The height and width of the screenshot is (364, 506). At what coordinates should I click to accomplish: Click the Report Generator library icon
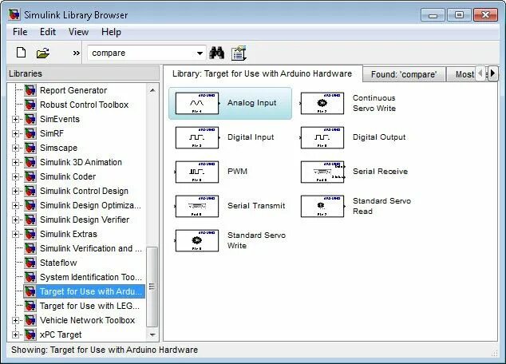[x=30, y=90]
